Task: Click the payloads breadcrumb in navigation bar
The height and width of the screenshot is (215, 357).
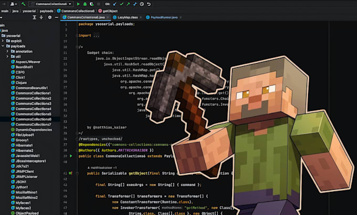Action: coord(46,11)
